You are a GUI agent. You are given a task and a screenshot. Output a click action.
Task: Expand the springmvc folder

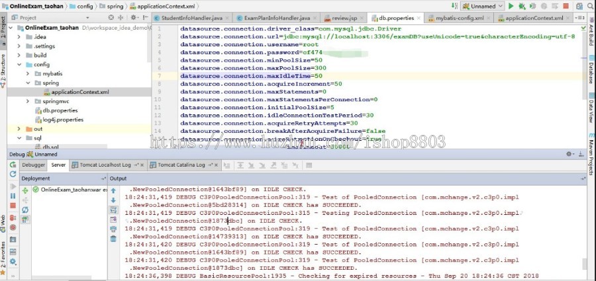pyautogui.click(x=27, y=101)
